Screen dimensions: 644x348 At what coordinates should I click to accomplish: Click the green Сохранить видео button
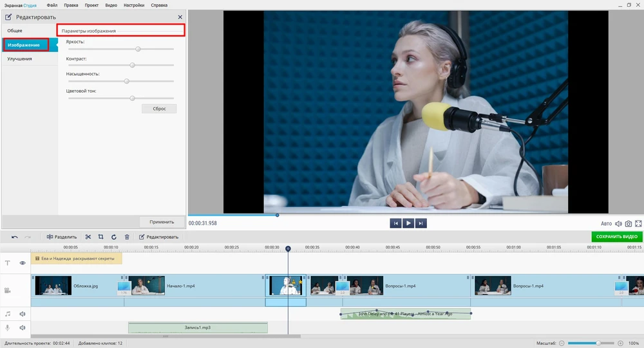pyautogui.click(x=616, y=237)
